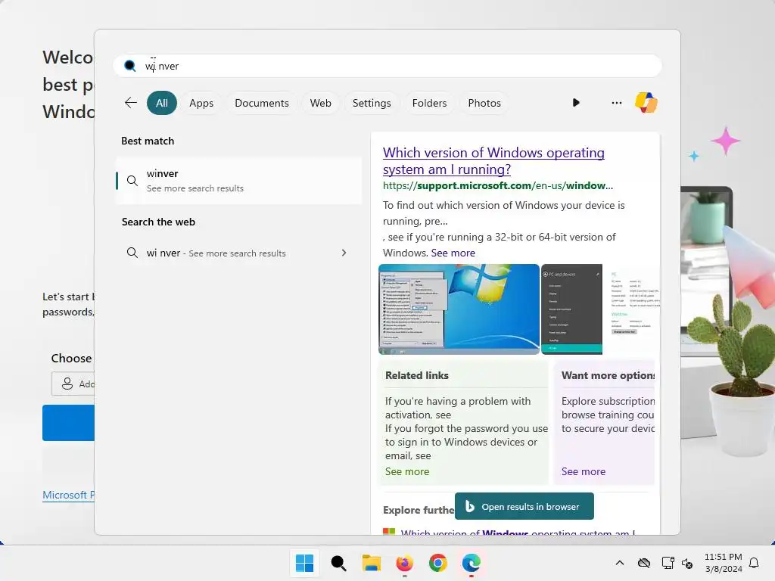This screenshot has width=775, height=581.
Task: Select the All filter tab
Action: 162,103
